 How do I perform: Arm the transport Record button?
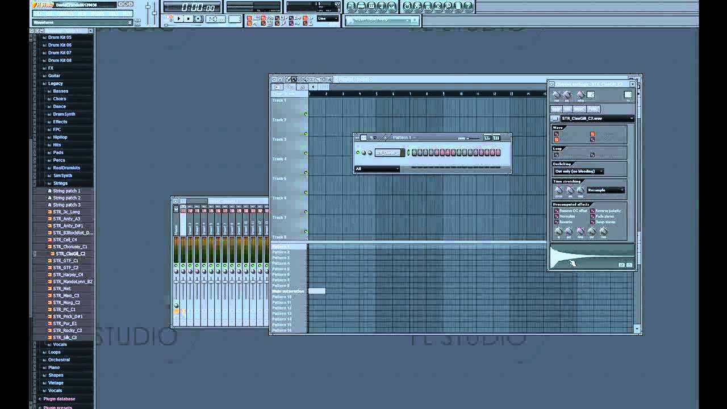click(198, 19)
